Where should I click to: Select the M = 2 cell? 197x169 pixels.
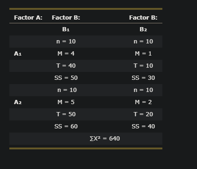click(x=143, y=102)
